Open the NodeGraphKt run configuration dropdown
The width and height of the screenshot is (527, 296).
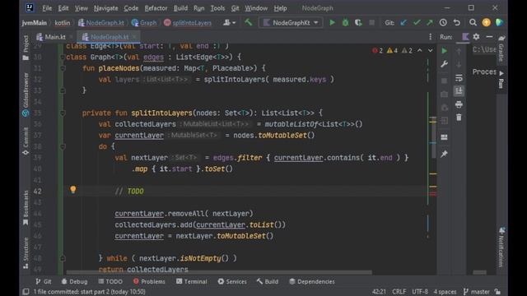(x=291, y=22)
